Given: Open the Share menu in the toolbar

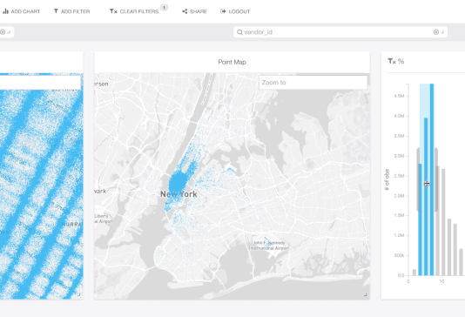Looking at the screenshot, I should click(x=194, y=11).
